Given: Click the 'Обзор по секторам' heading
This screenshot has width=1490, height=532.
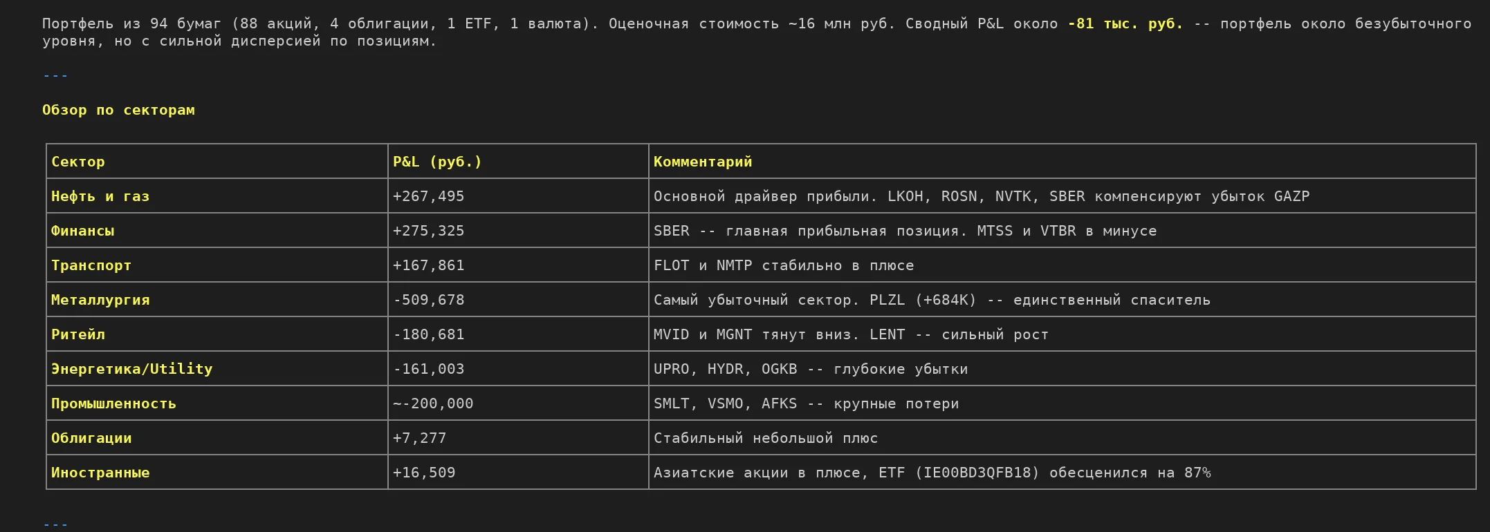Looking at the screenshot, I should 118,111.
